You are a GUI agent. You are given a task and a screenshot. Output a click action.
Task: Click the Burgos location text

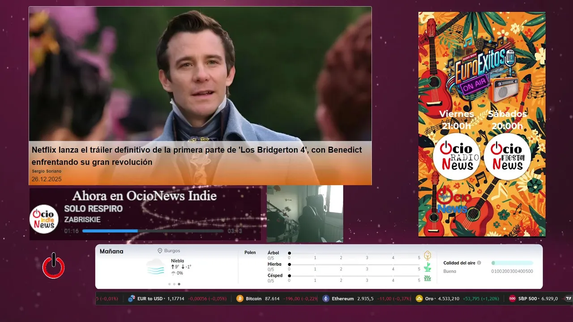(x=172, y=251)
